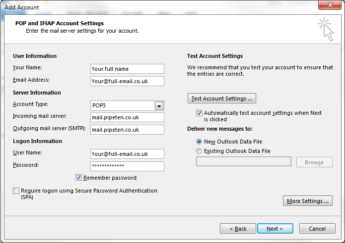345x243 pixels.
Task: Go Back to previous page
Action: (x=238, y=229)
